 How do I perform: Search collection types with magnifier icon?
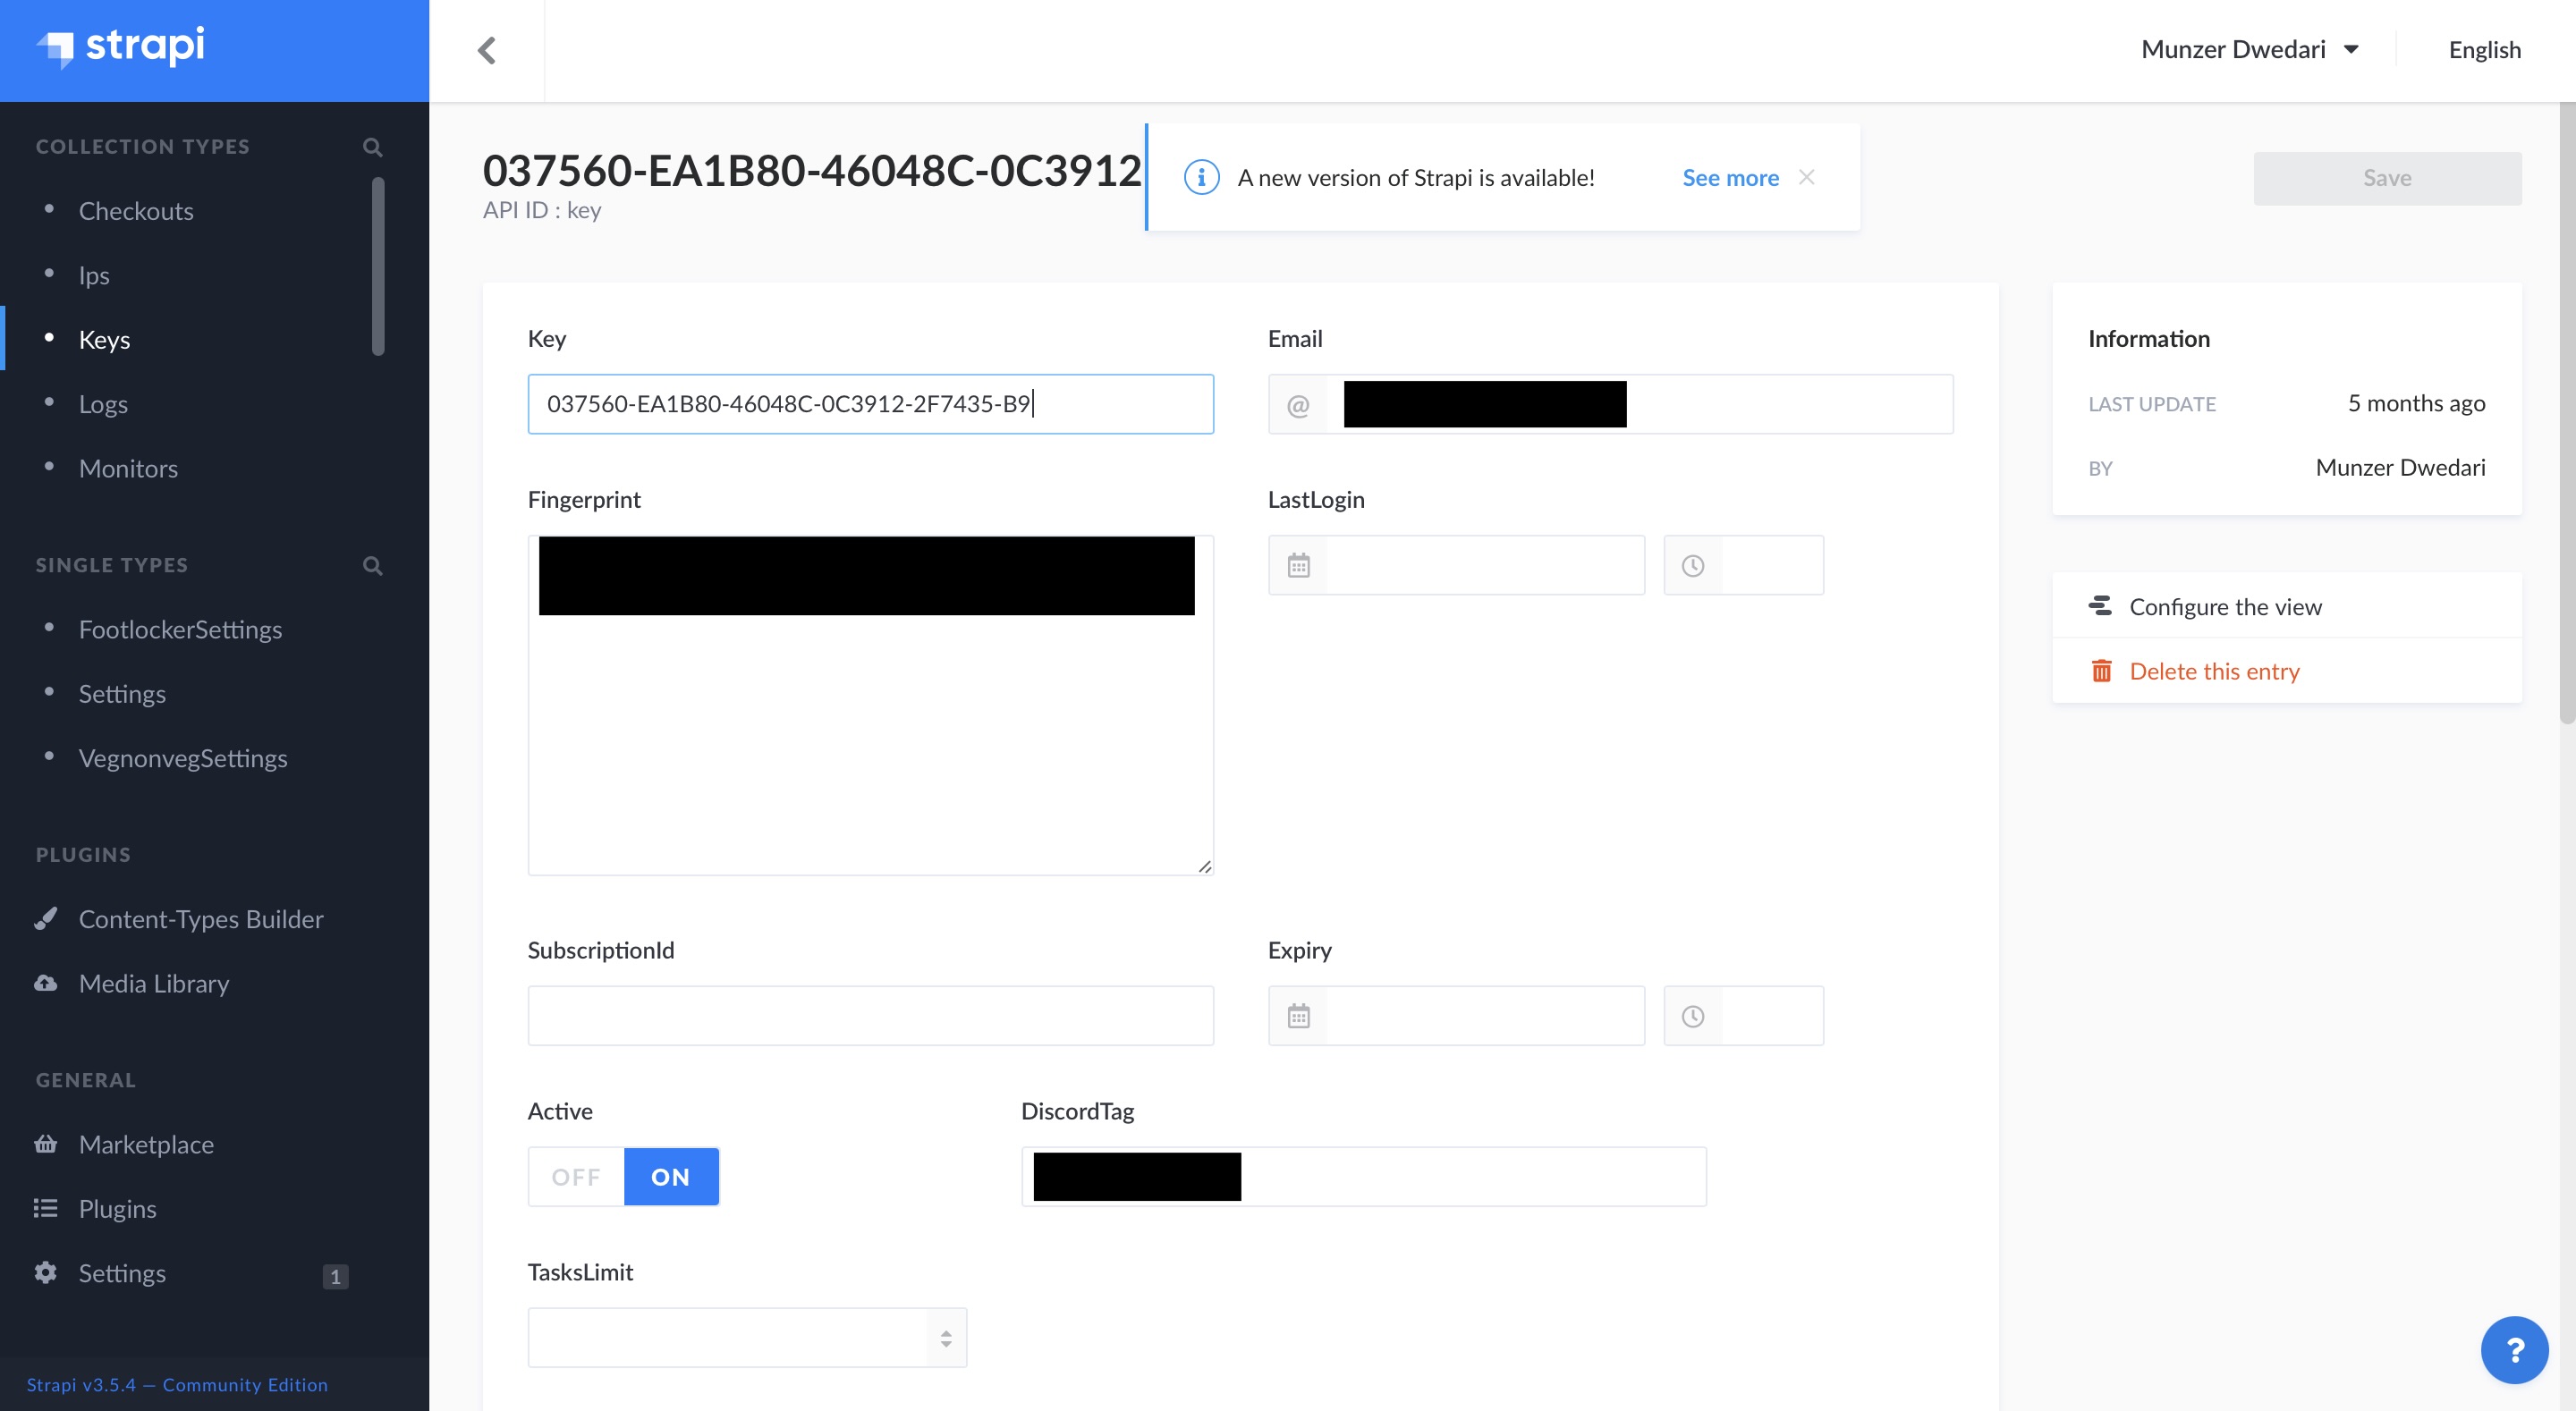(x=372, y=147)
